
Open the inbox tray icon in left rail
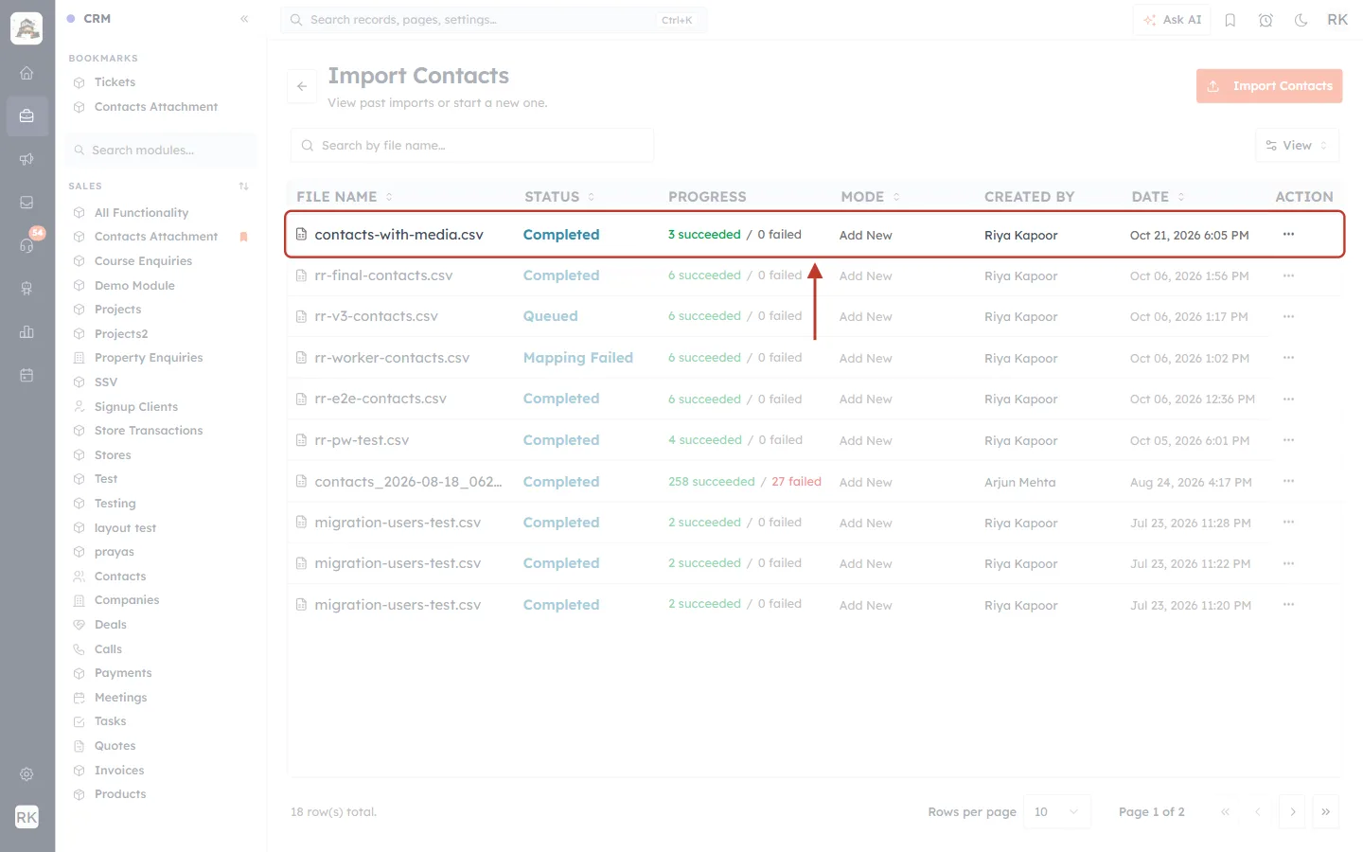pos(27,203)
